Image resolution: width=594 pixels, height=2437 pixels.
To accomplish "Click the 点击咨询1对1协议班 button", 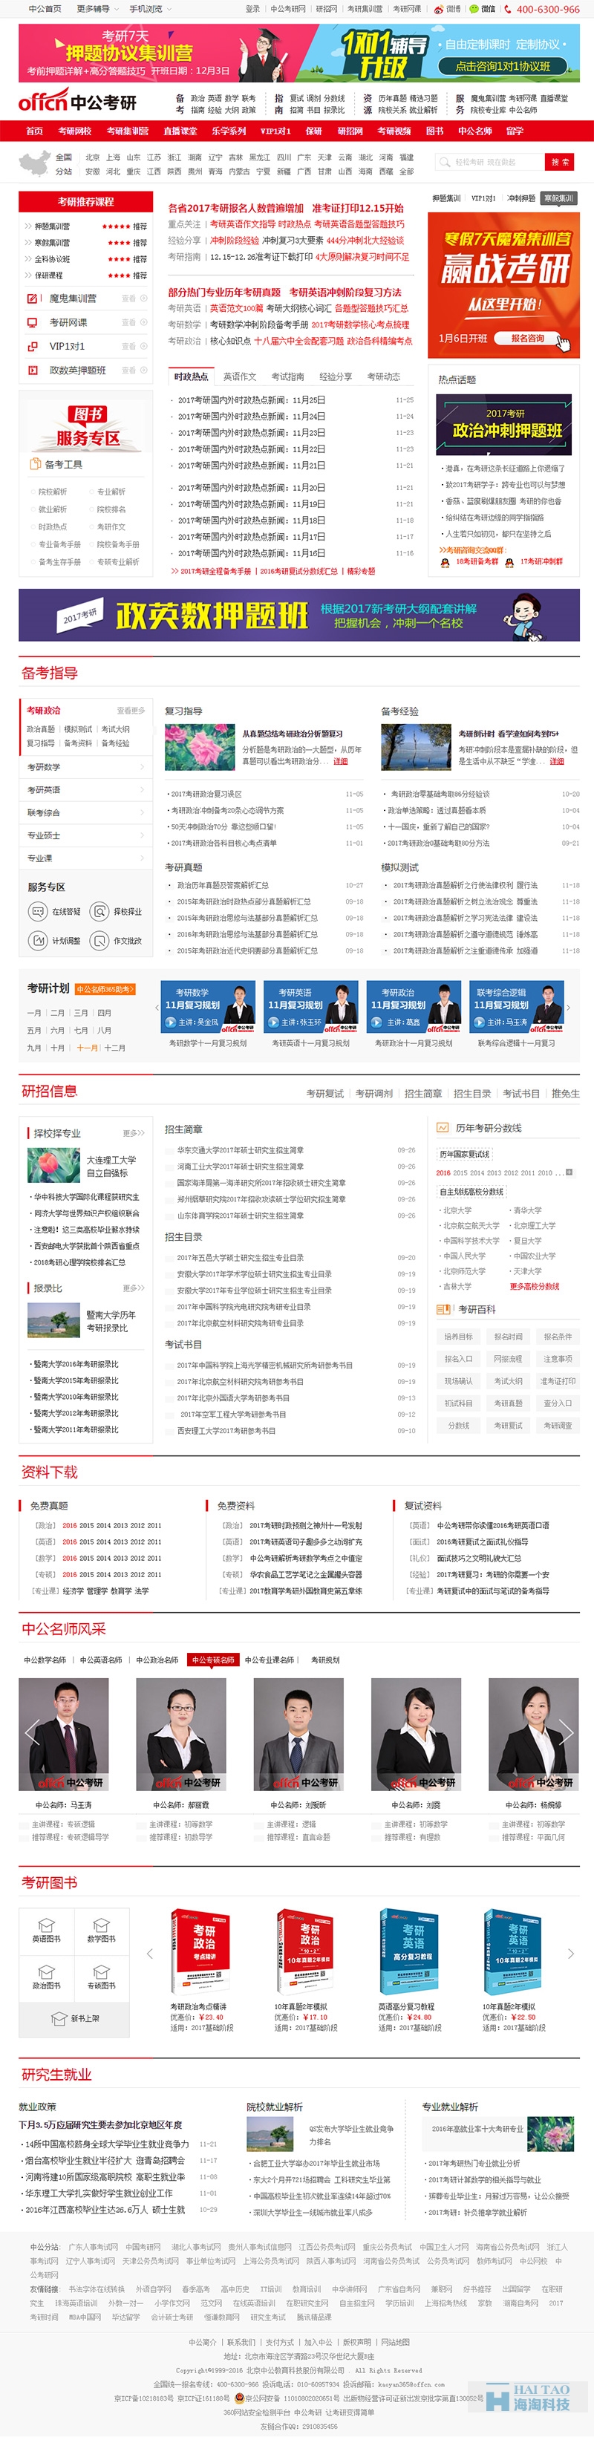I will pyautogui.click(x=502, y=66).
